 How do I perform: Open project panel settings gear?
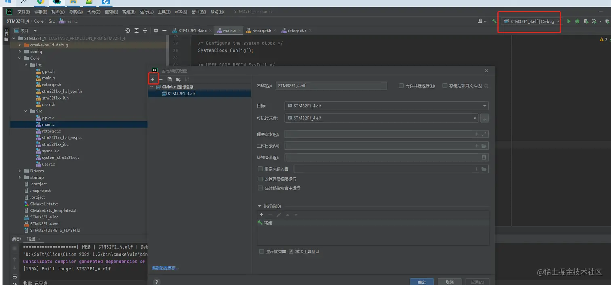pyautogui.click(x=156, y=31)
